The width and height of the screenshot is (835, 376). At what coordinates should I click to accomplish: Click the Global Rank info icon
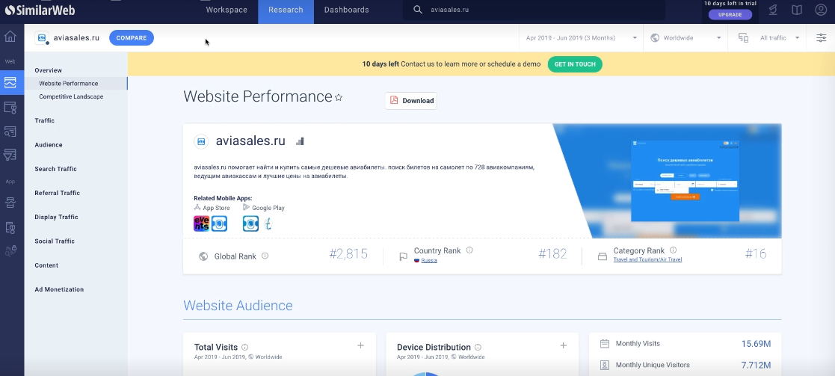265,256
